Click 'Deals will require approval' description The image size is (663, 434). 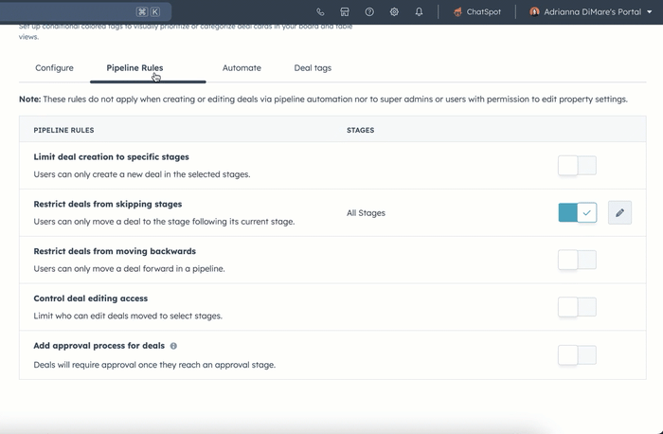(154, 365)
